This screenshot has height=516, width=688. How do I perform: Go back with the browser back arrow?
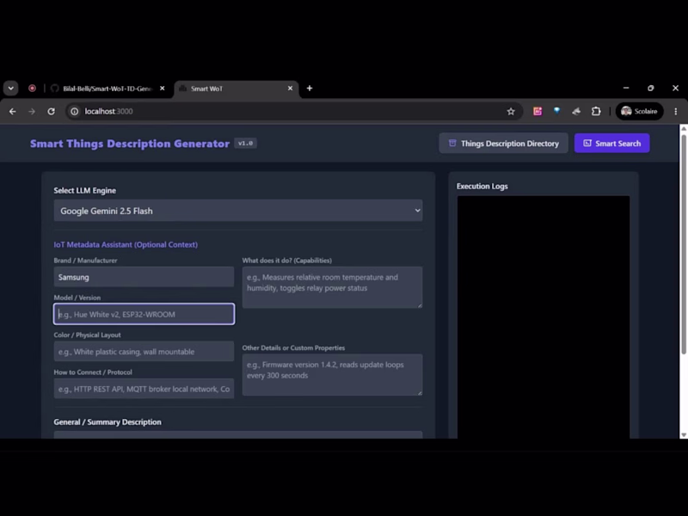(13, 112)
